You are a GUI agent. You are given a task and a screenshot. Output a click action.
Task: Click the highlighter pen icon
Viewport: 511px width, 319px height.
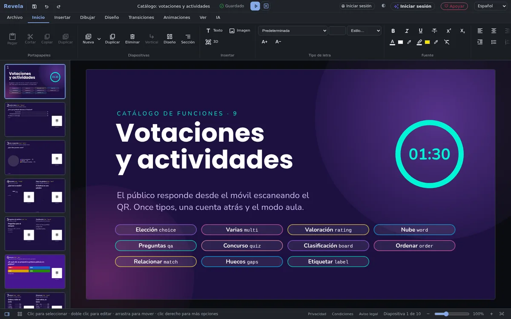[x=419, y=42]
